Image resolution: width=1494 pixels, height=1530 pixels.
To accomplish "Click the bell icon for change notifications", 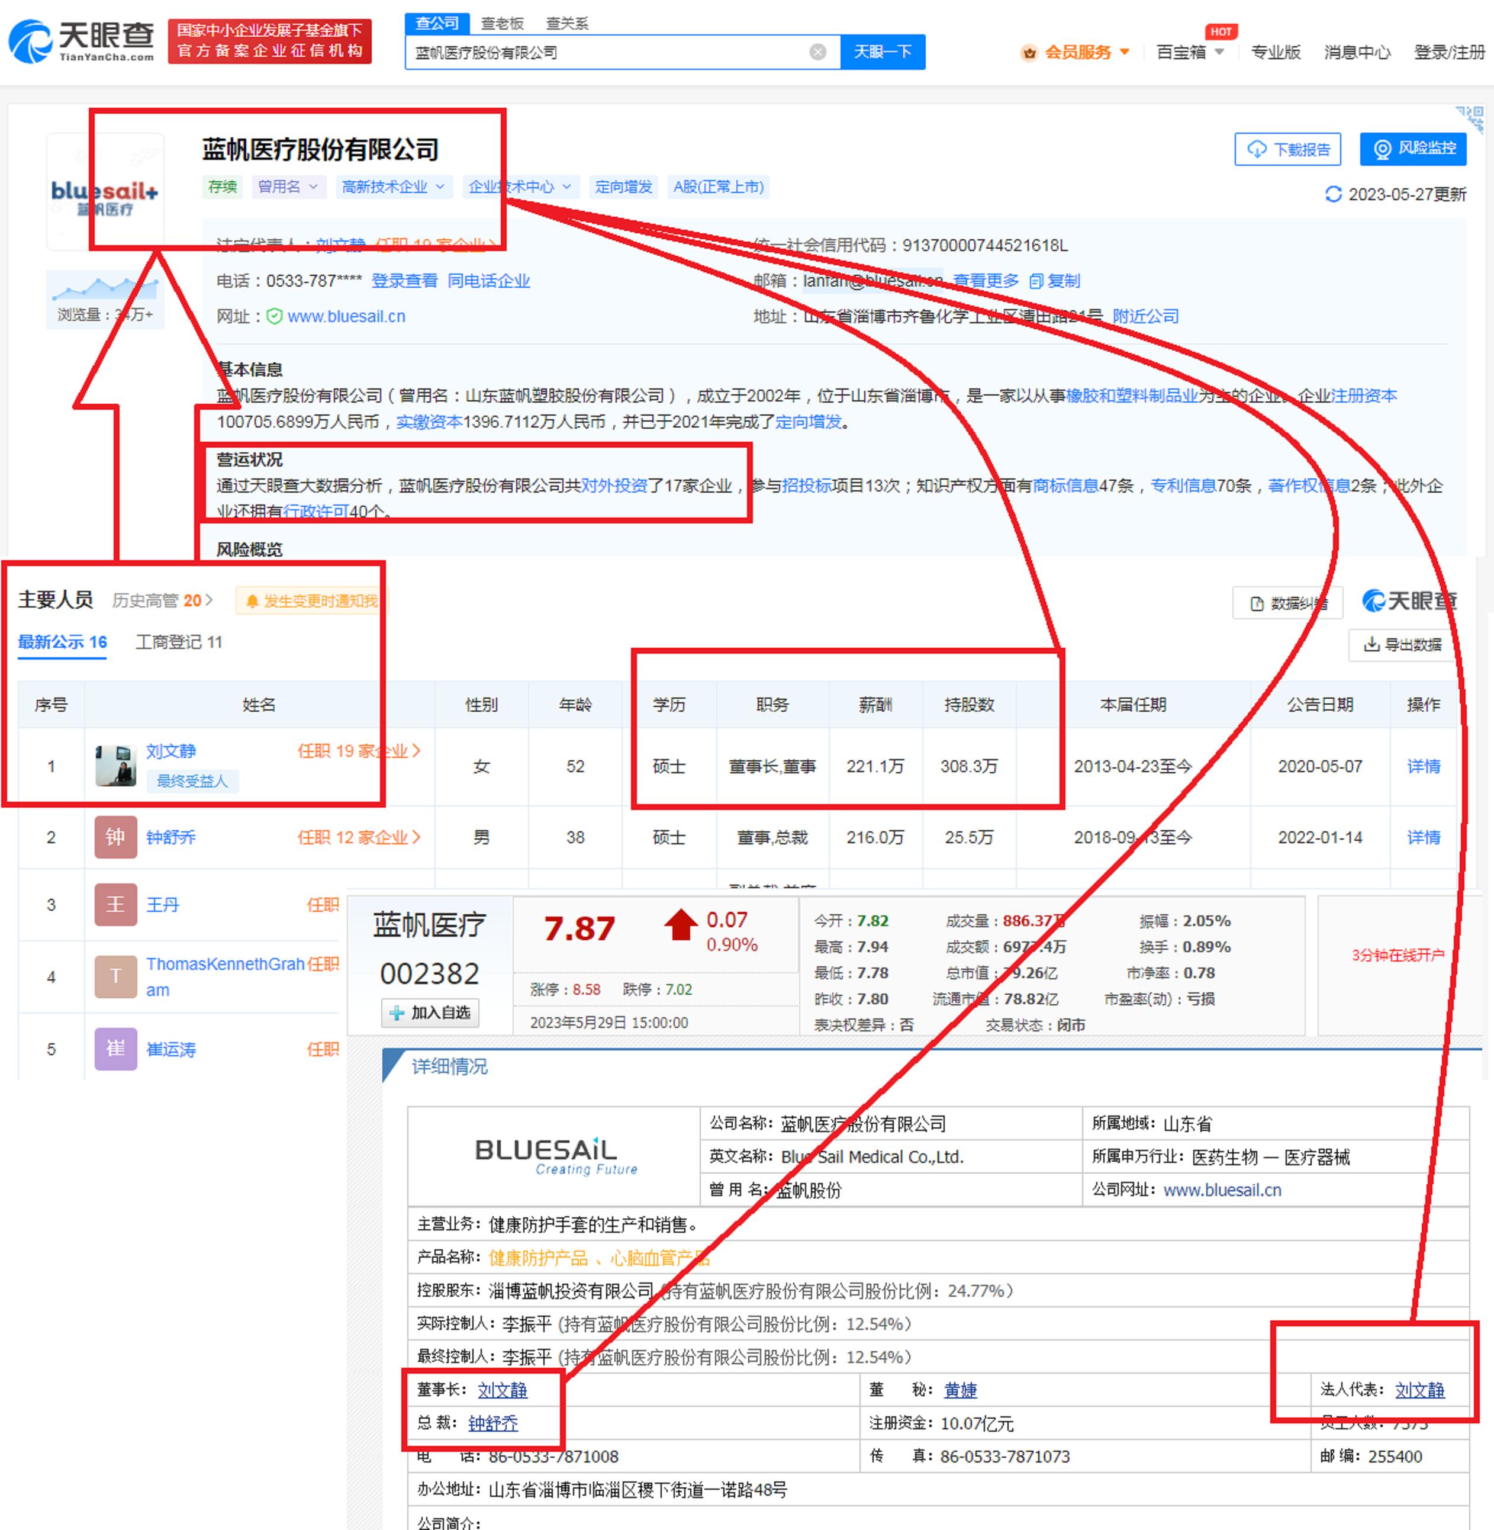I will click(252, 602).
